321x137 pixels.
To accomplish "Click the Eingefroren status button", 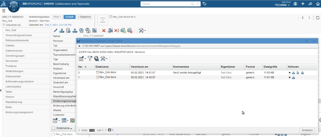I will point(84,17).
